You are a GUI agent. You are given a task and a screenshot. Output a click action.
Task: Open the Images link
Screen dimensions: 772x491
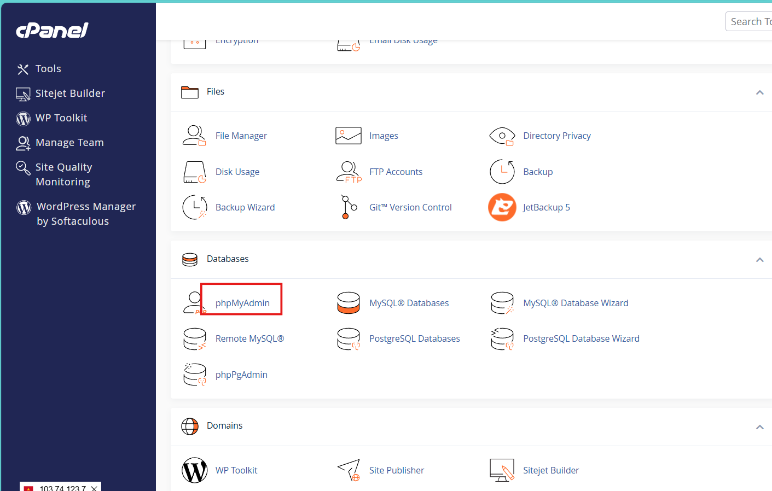click(384, 136)
